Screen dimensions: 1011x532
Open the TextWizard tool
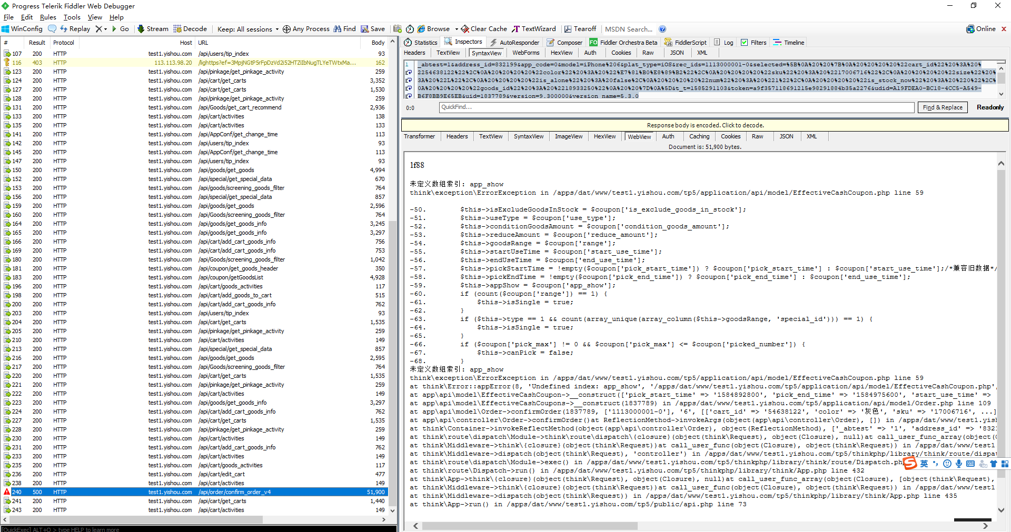point(534,29)
